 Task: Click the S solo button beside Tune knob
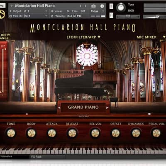(111, 6)
